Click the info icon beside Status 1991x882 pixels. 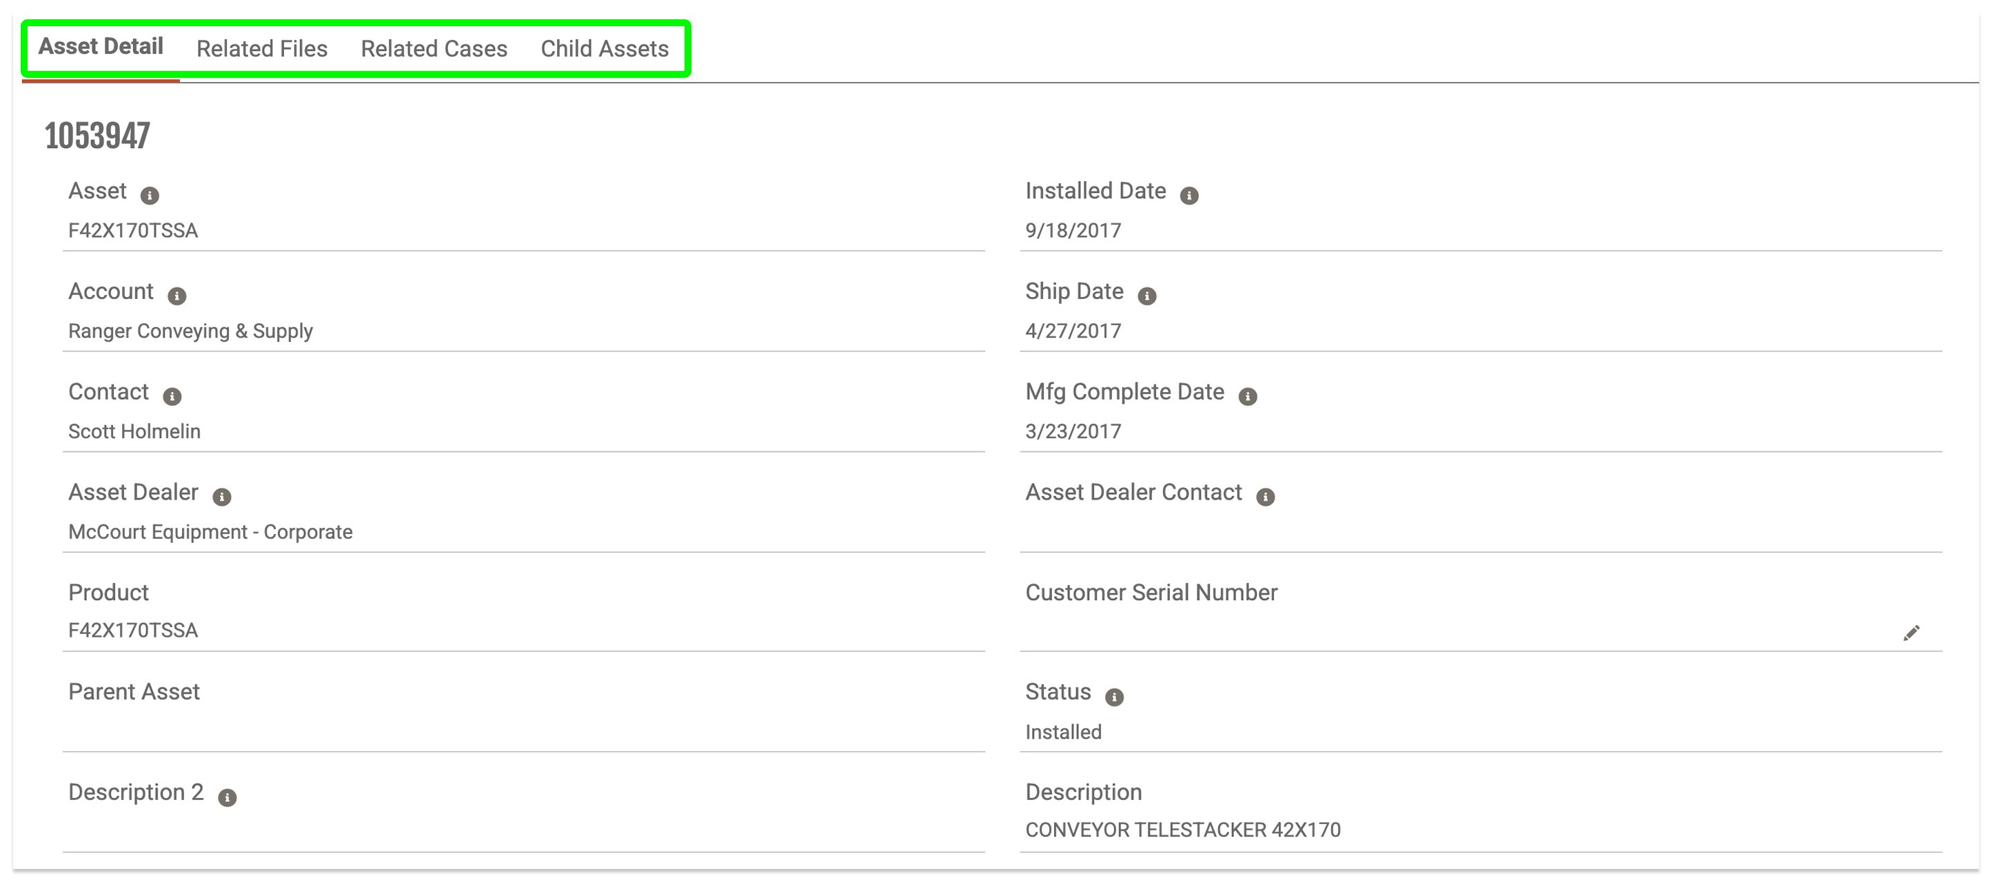pyautogui.click(x=1114, y=697)
